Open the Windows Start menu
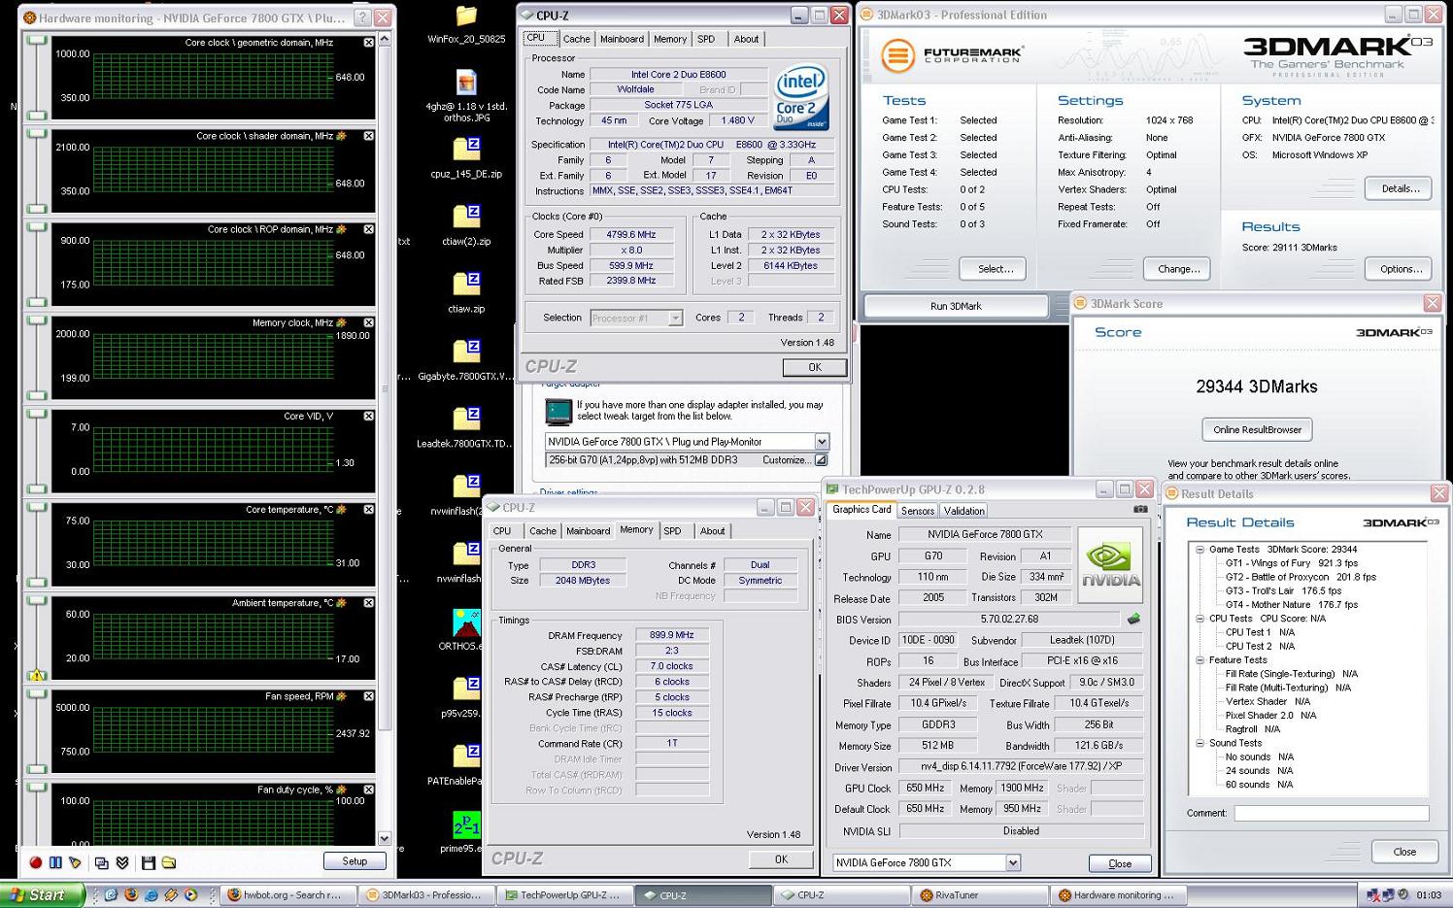This screenshot has width=1453, height=908. click(42, 895)
